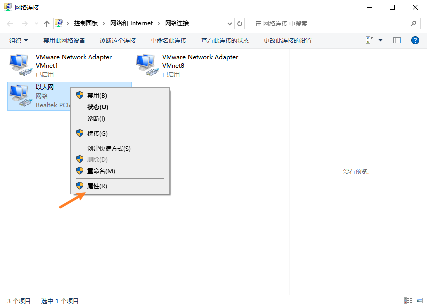This screenshot has height=307, width=427.
Task: Click the change view layout icon
Action: click(x=370, y=40)
